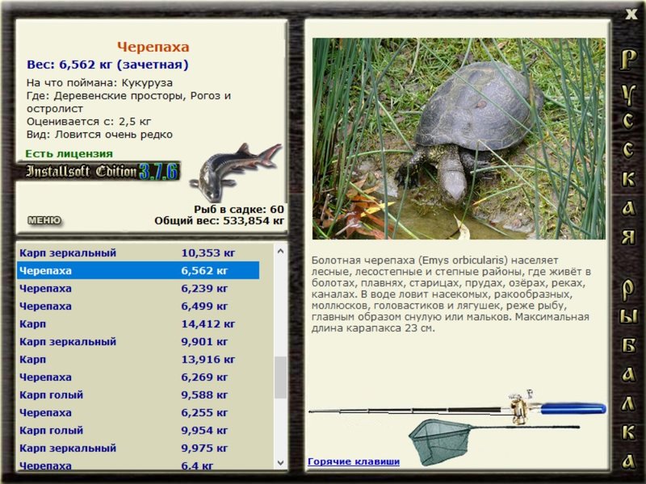The width and height of the screenshot is (646, 484).
Task: Click the Общий вес: 533,854 кг total
Action: (x=219, y=220)
